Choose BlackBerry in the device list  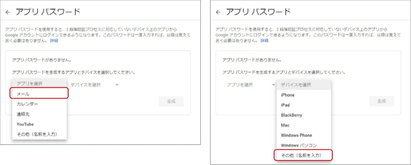304,115
